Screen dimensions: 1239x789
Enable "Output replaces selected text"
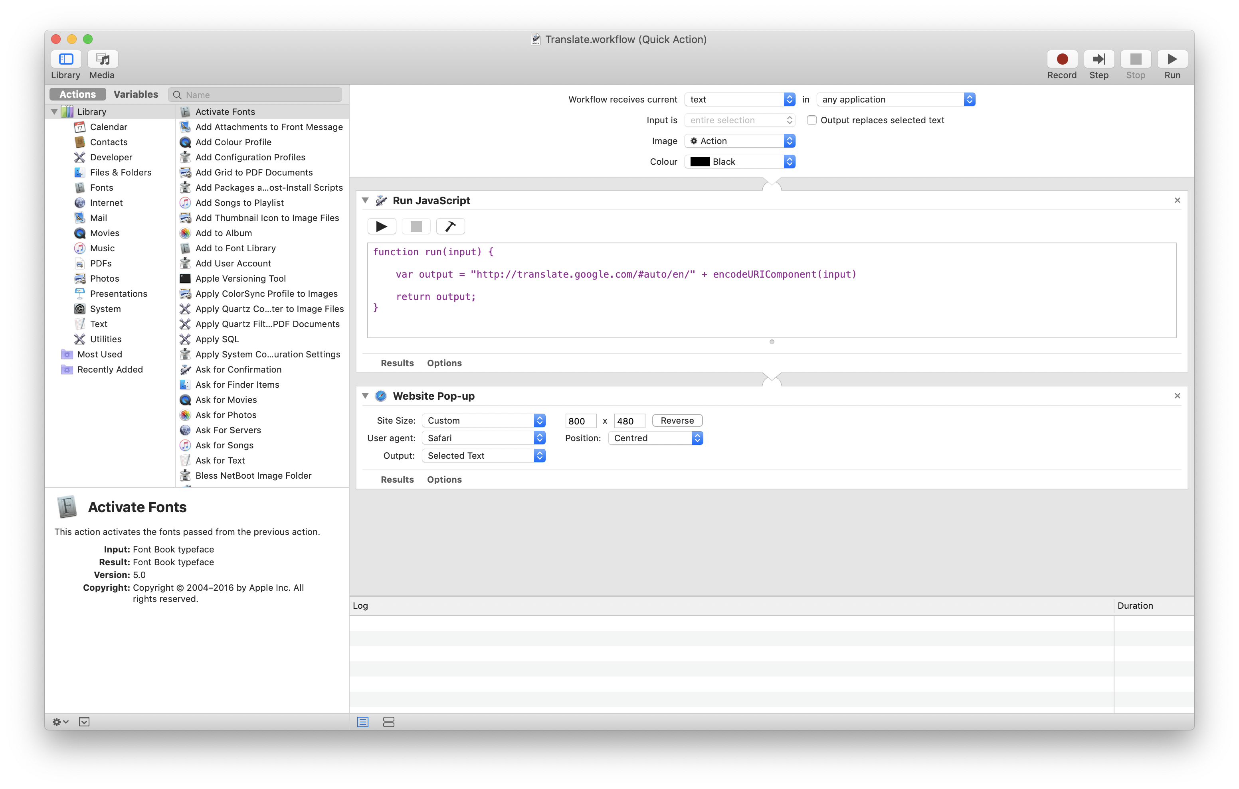tap(812, 120)
